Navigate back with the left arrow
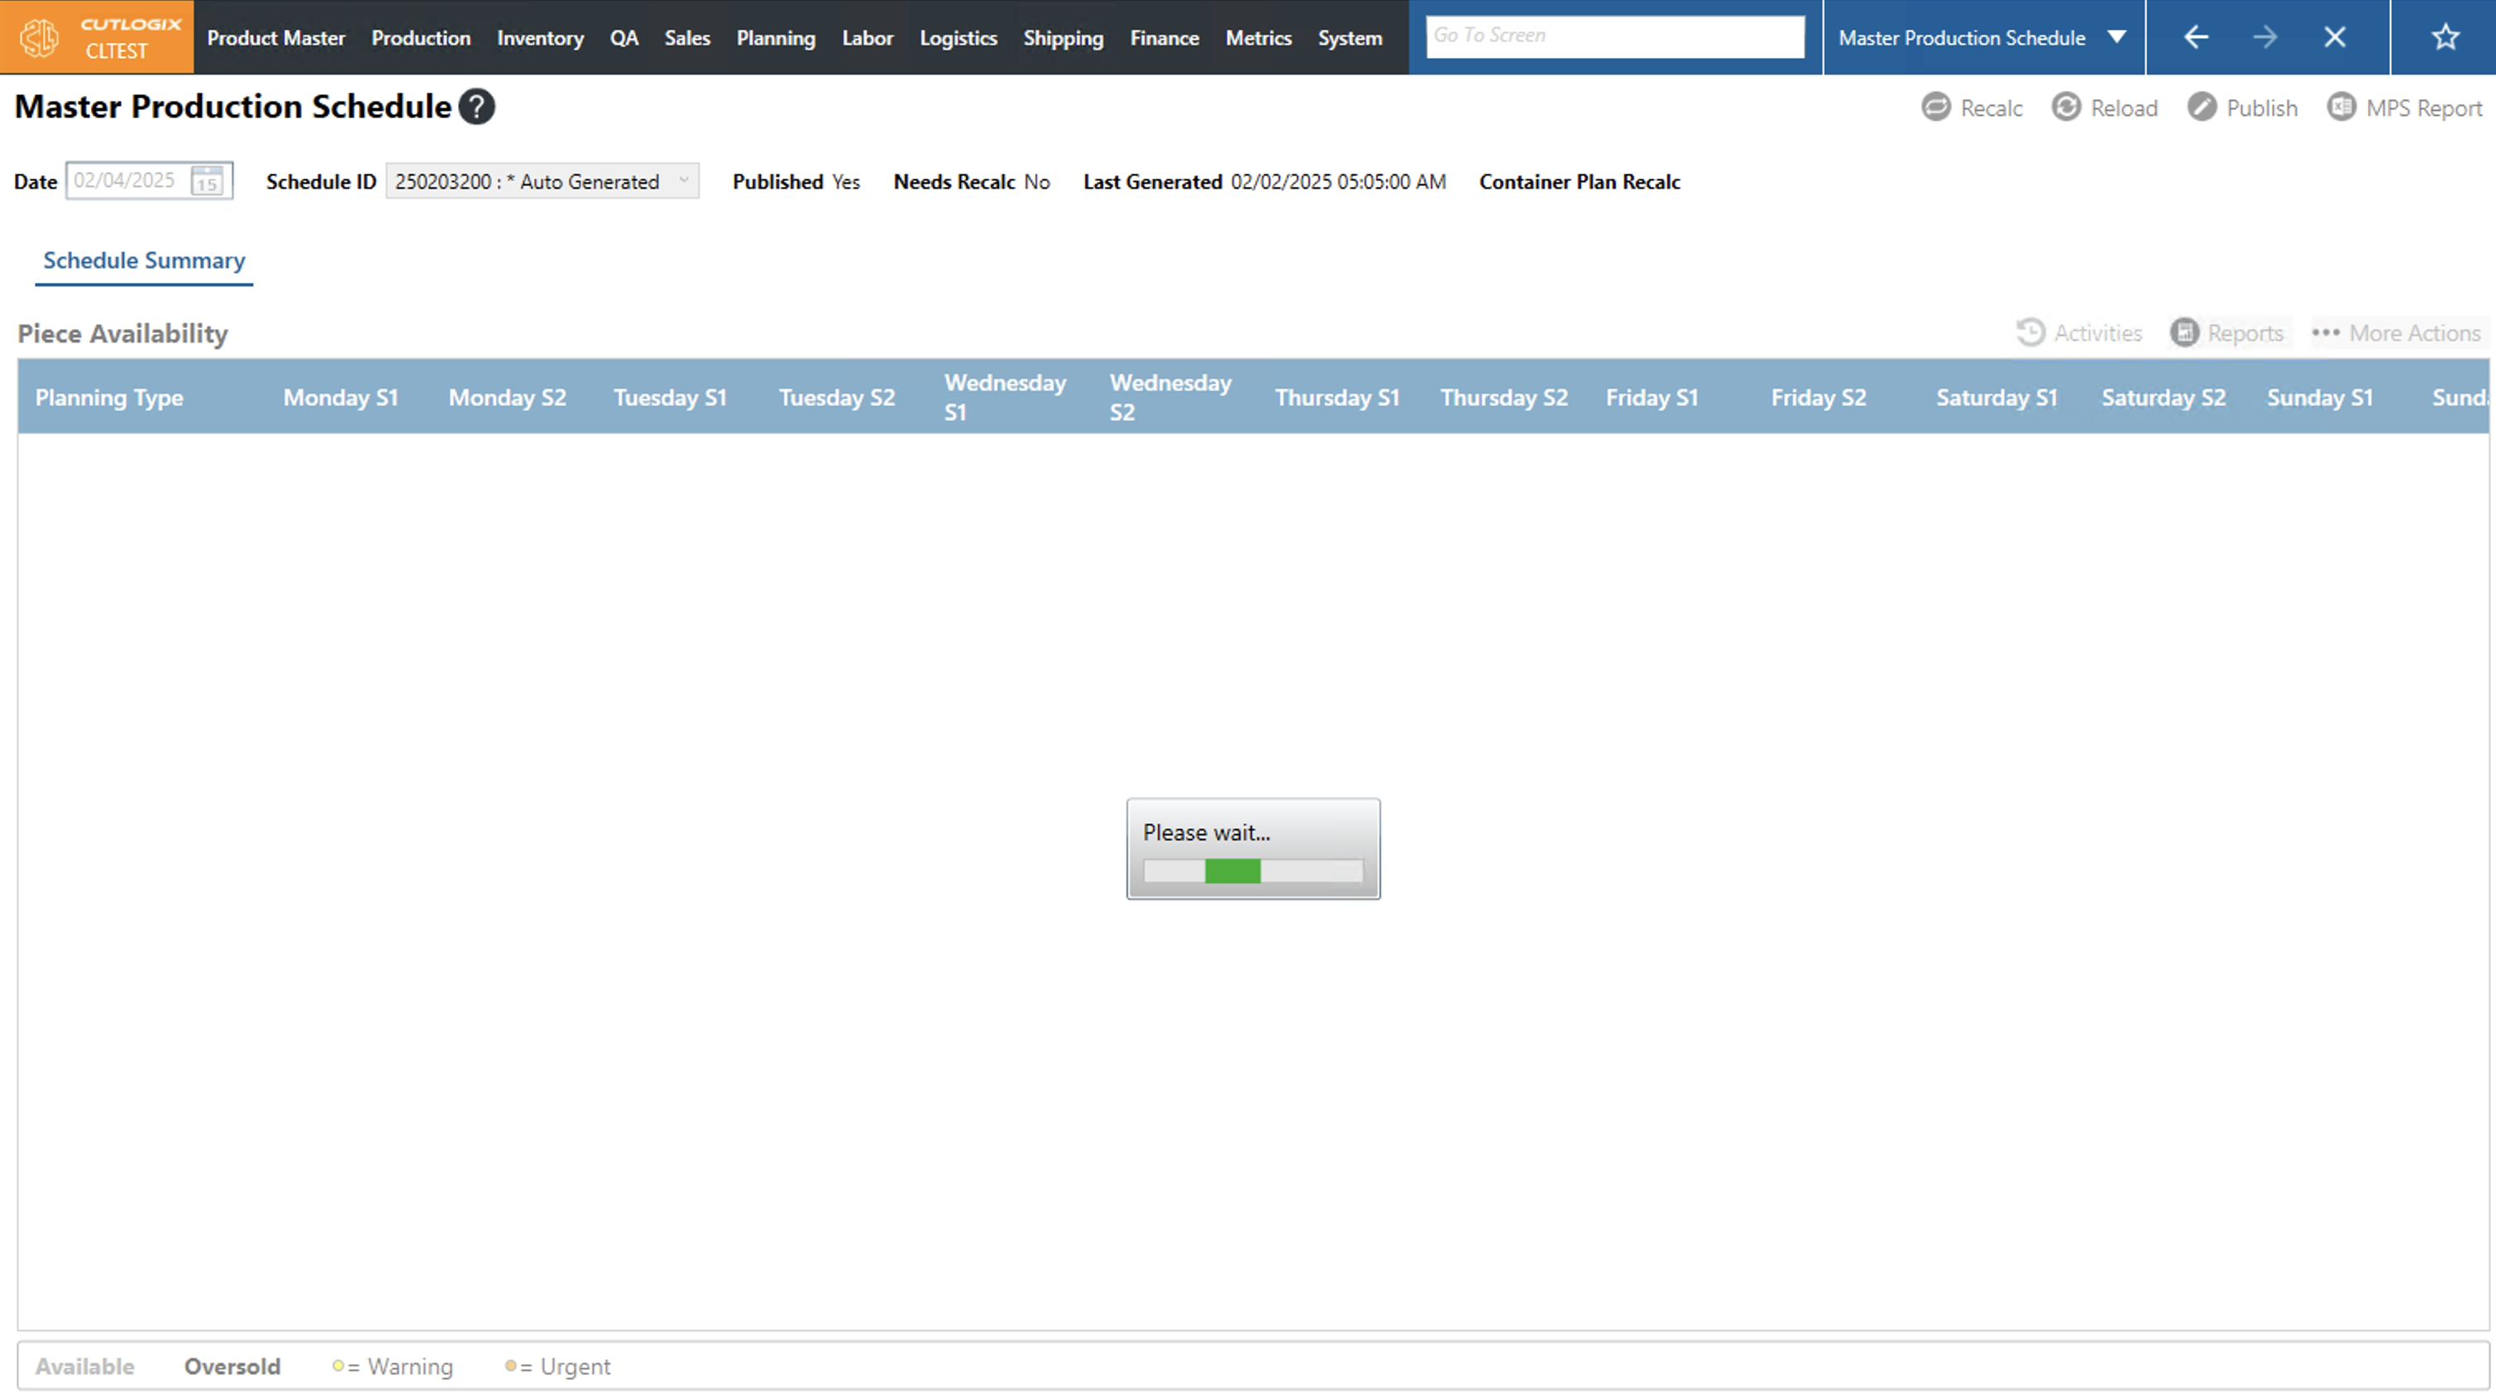The image size is (2496, 1398). pyautogui.click(x=2196, y=38)
